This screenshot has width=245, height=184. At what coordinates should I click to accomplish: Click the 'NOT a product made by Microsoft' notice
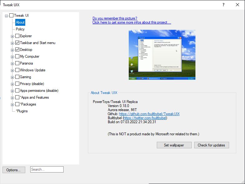click(x=153, y=134)
